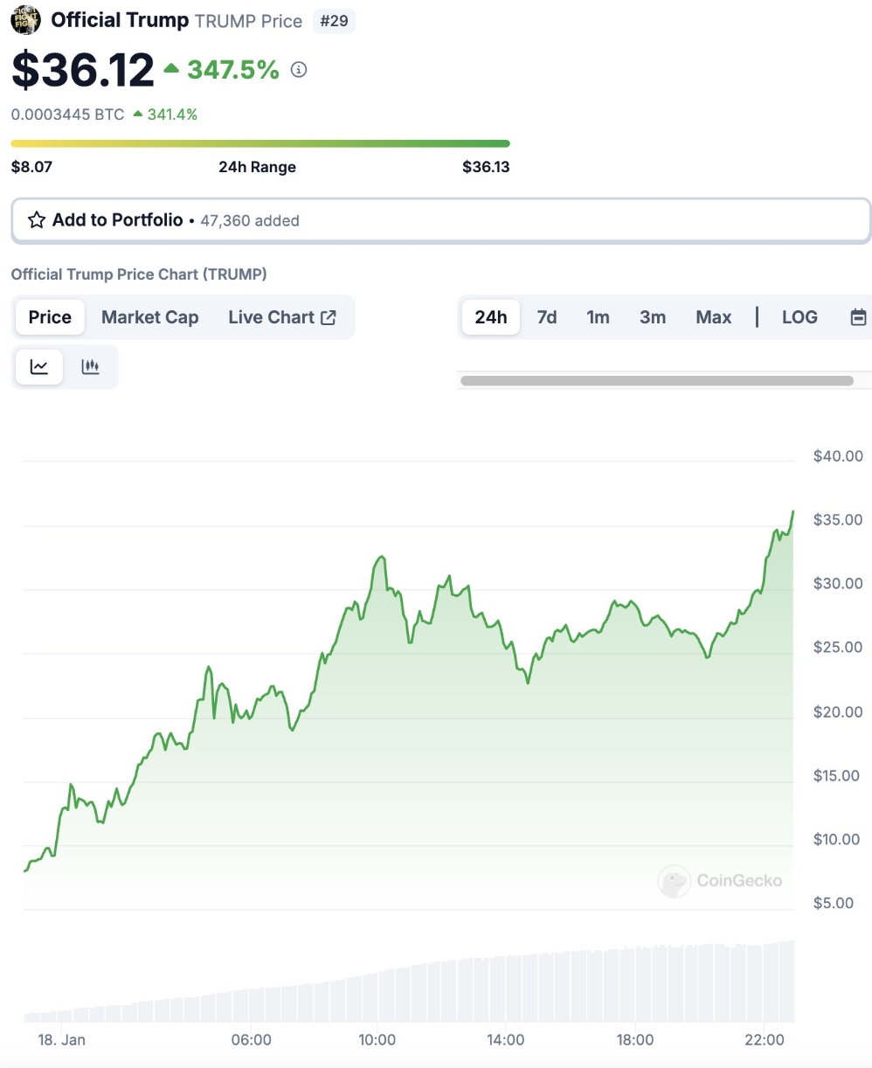Select the Market Cap tab
Screen dimensions: 872x1068
click(x=150, y=317)
